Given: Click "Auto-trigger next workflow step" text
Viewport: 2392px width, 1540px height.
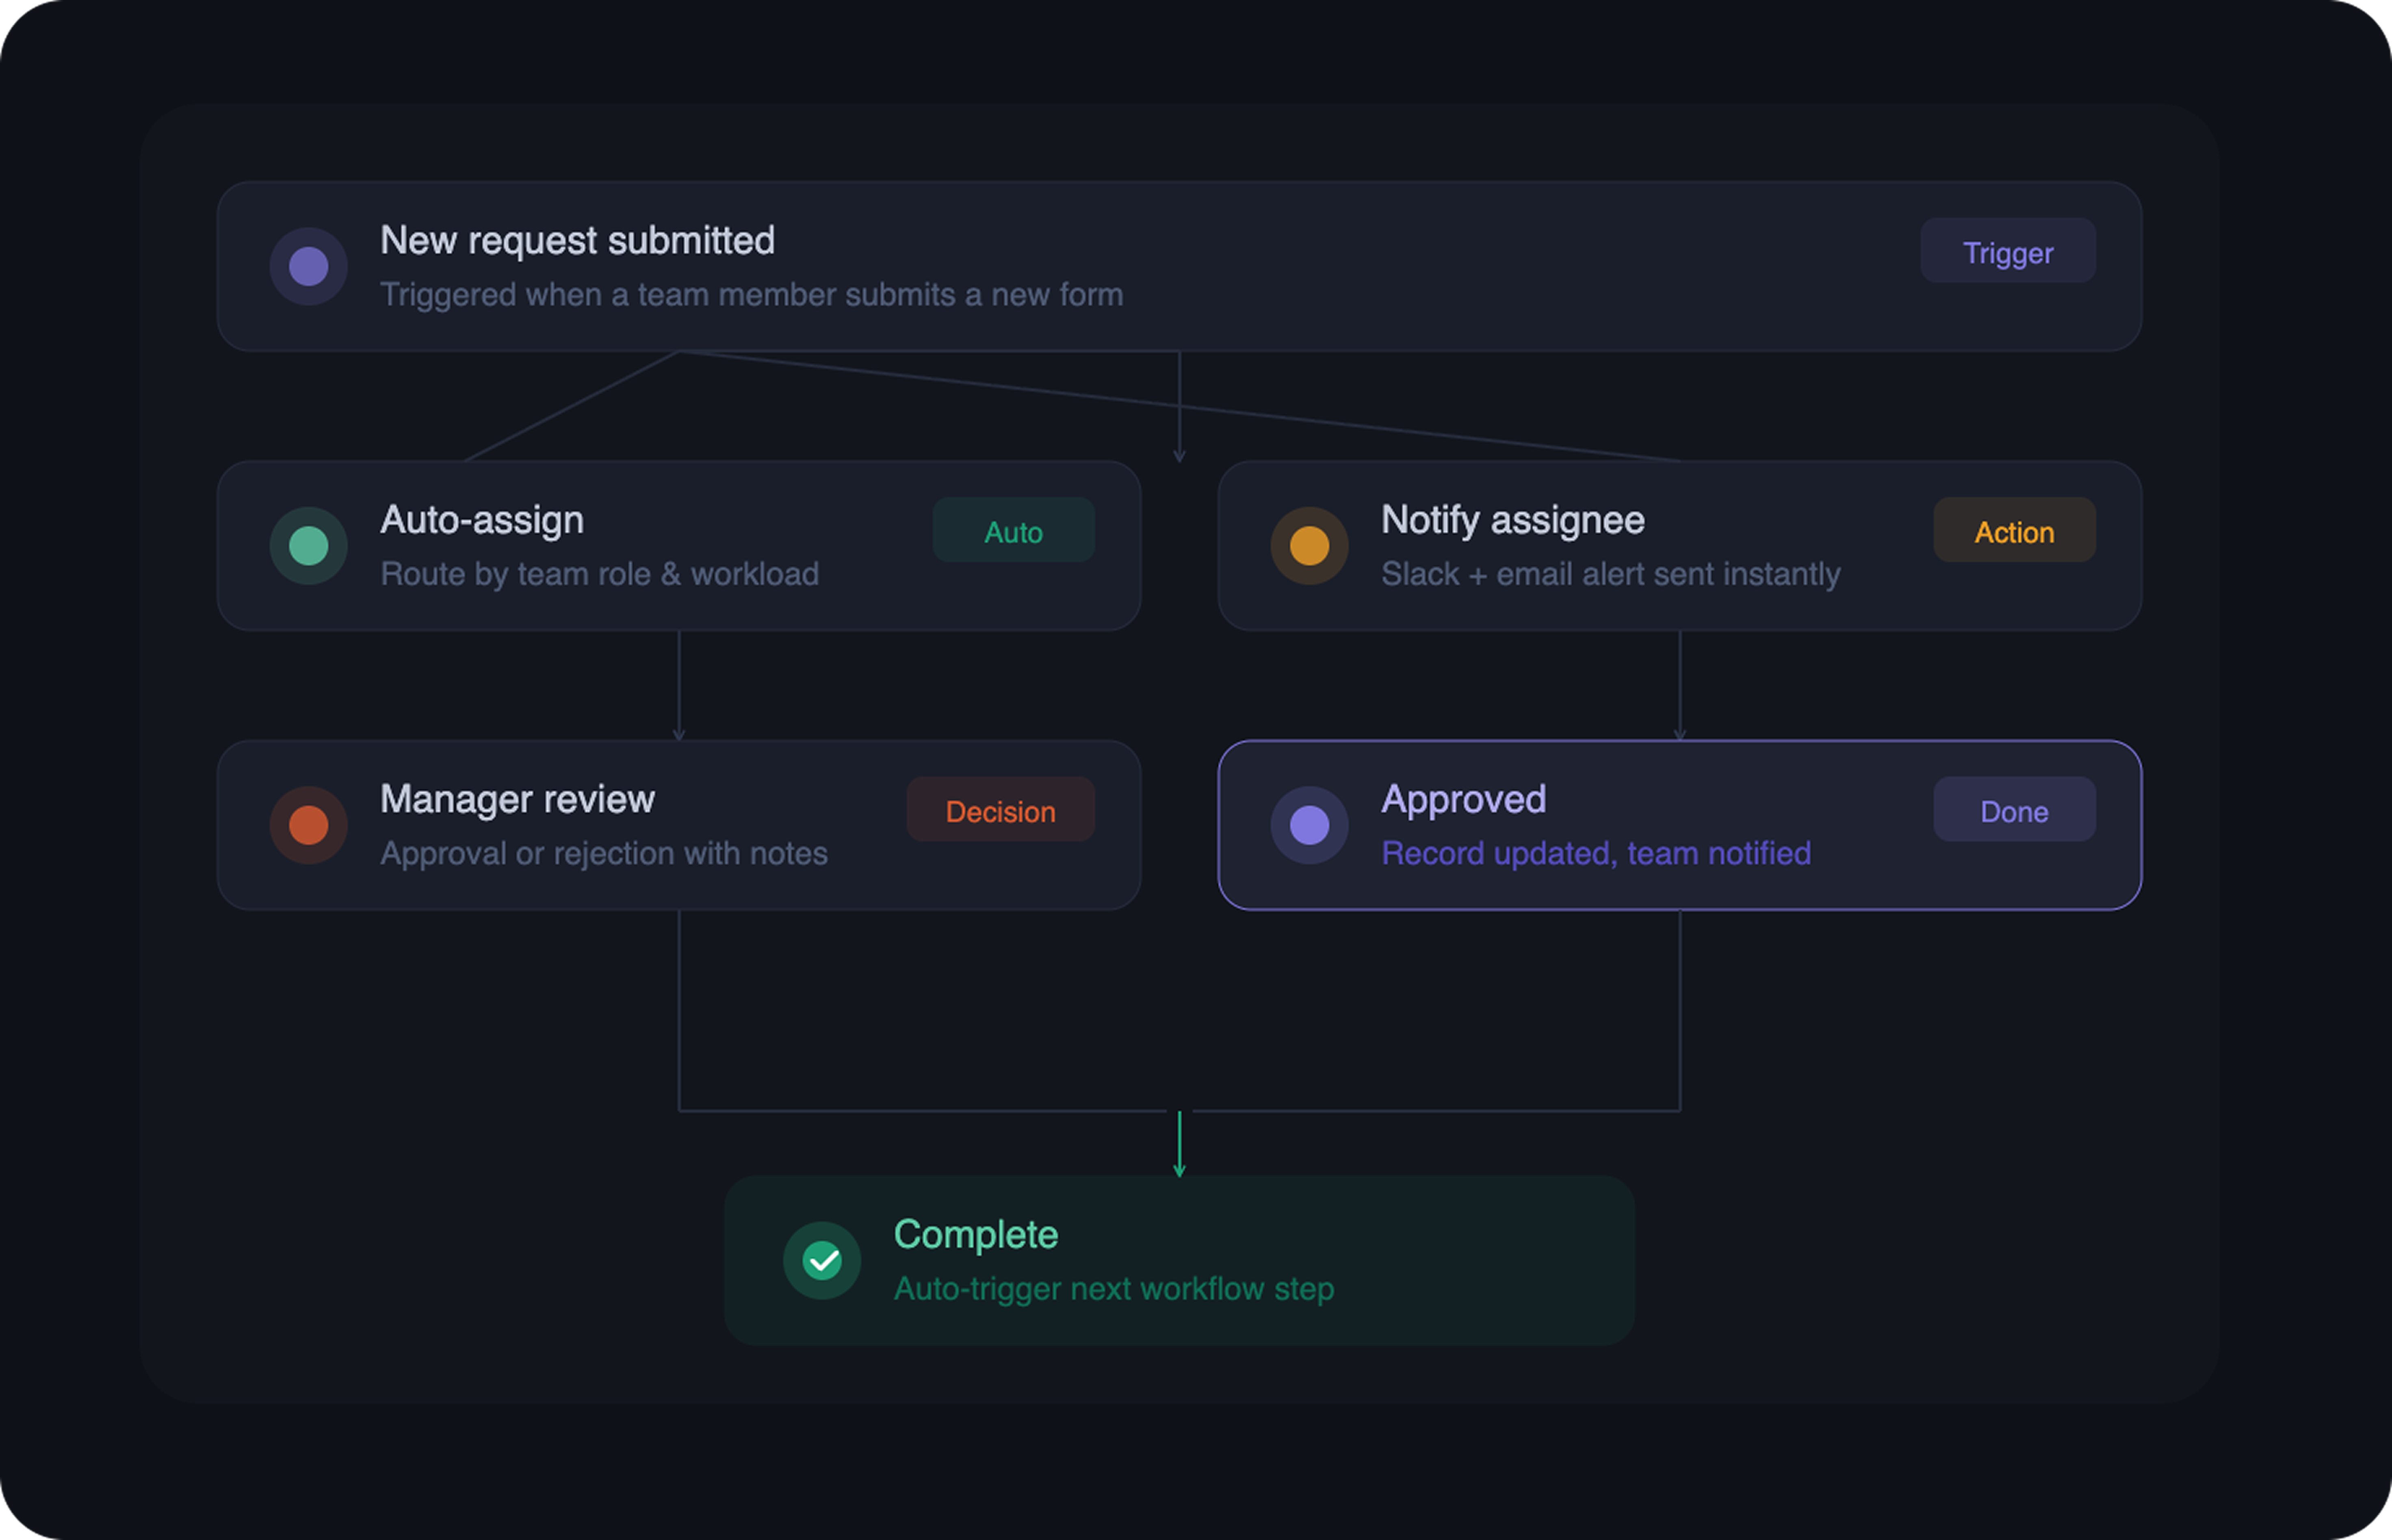Looking at the screenshot, I should (1114, 1289).
